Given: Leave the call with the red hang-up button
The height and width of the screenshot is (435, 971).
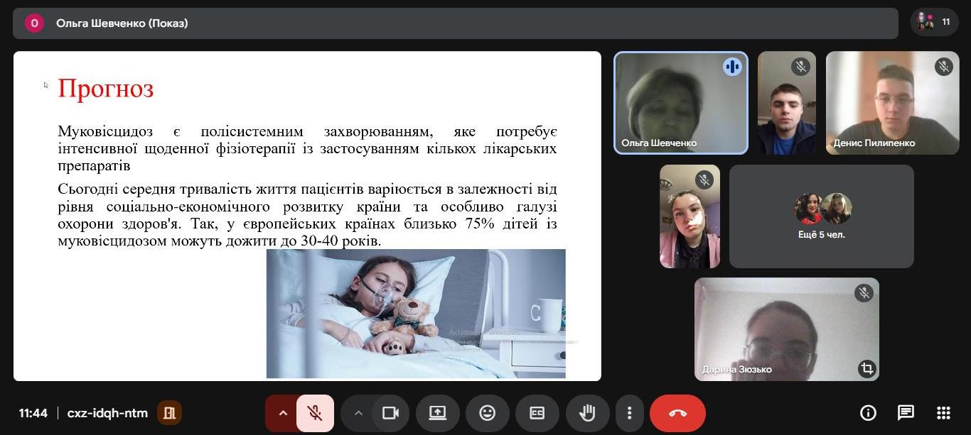Looking at the screenshot, I should (677, 412).
